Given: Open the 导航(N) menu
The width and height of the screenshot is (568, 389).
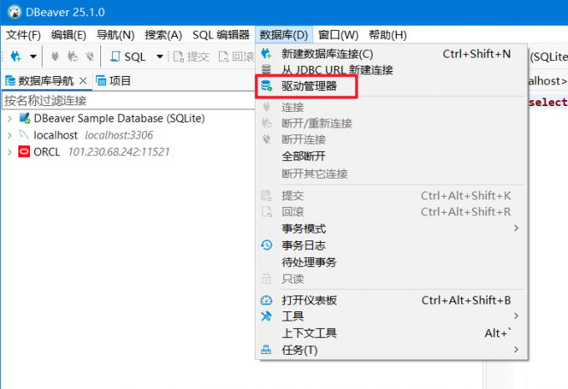Looking at the screenshot, I should point(115,35).
